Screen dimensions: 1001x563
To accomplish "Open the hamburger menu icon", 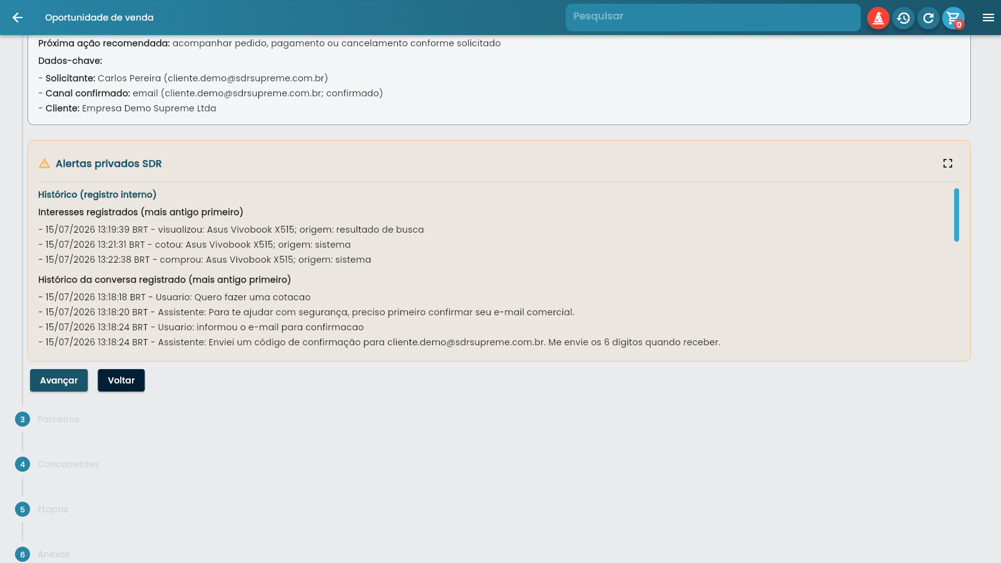I will click(988, 18).
